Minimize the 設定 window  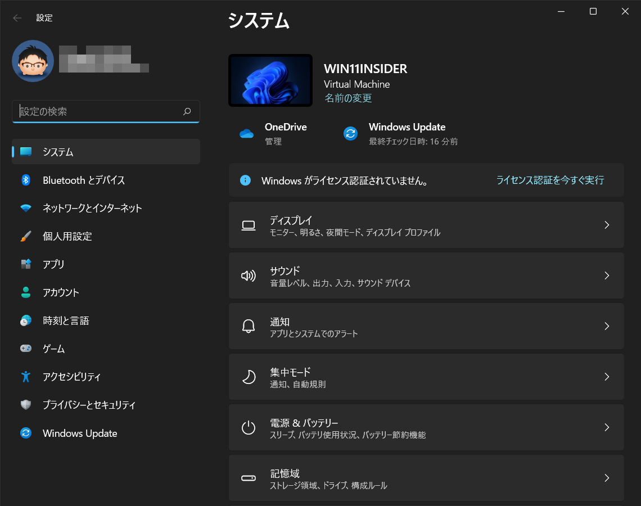(561, 11)
